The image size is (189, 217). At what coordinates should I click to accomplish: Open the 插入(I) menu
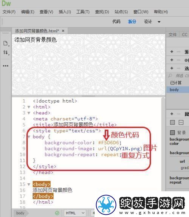(x=65, y=12)
